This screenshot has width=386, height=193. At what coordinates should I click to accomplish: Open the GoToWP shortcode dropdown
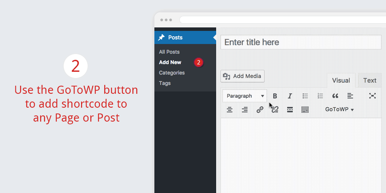(x=339, y=110)
